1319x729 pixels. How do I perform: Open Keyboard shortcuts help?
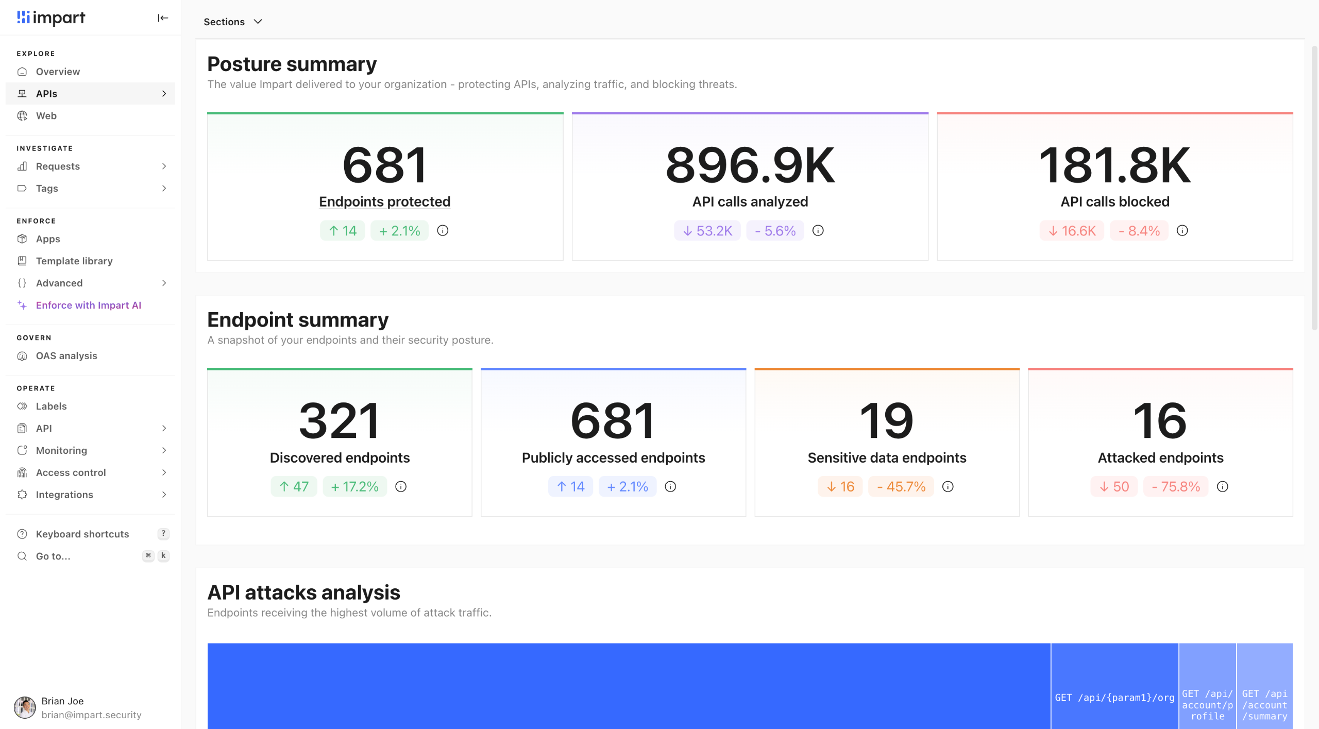coord(82,534)
